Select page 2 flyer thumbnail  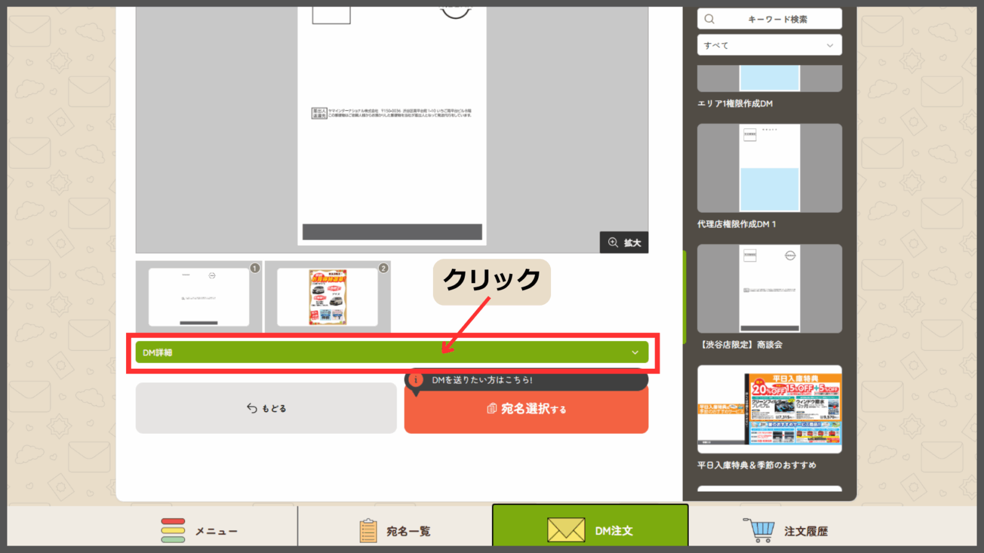tap(327, 297)
